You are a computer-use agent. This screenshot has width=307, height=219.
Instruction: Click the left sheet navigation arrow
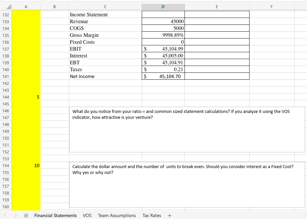tap(5, 215)
